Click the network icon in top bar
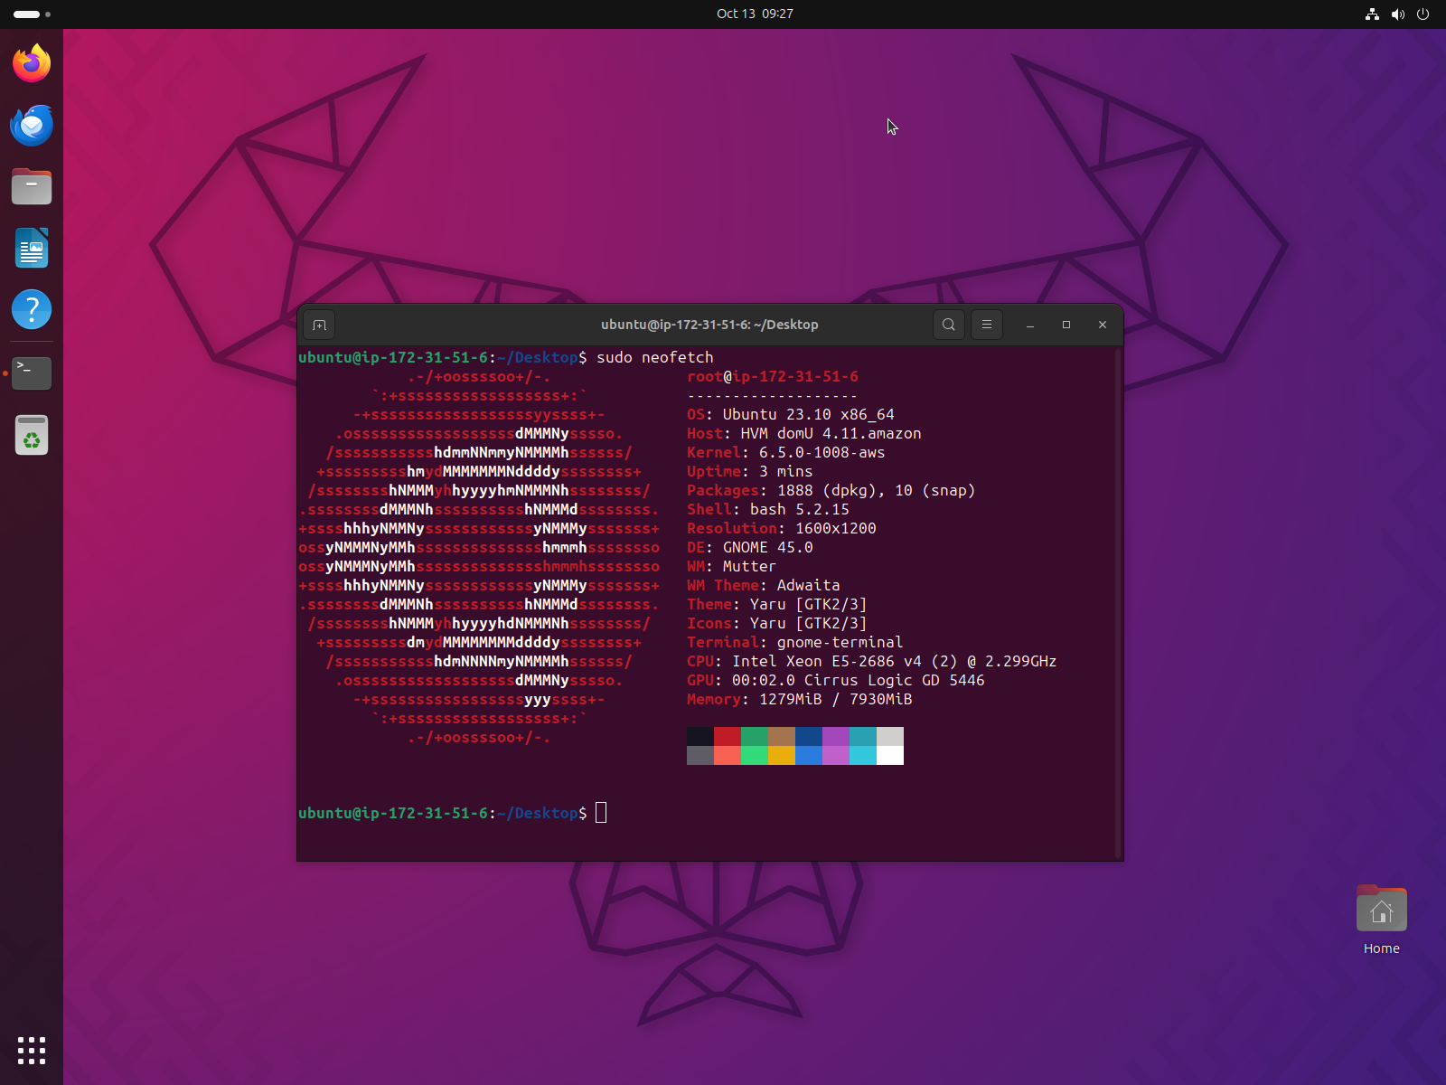The height and width of the screenshot is (1085, 1446). coord(1372,14)
